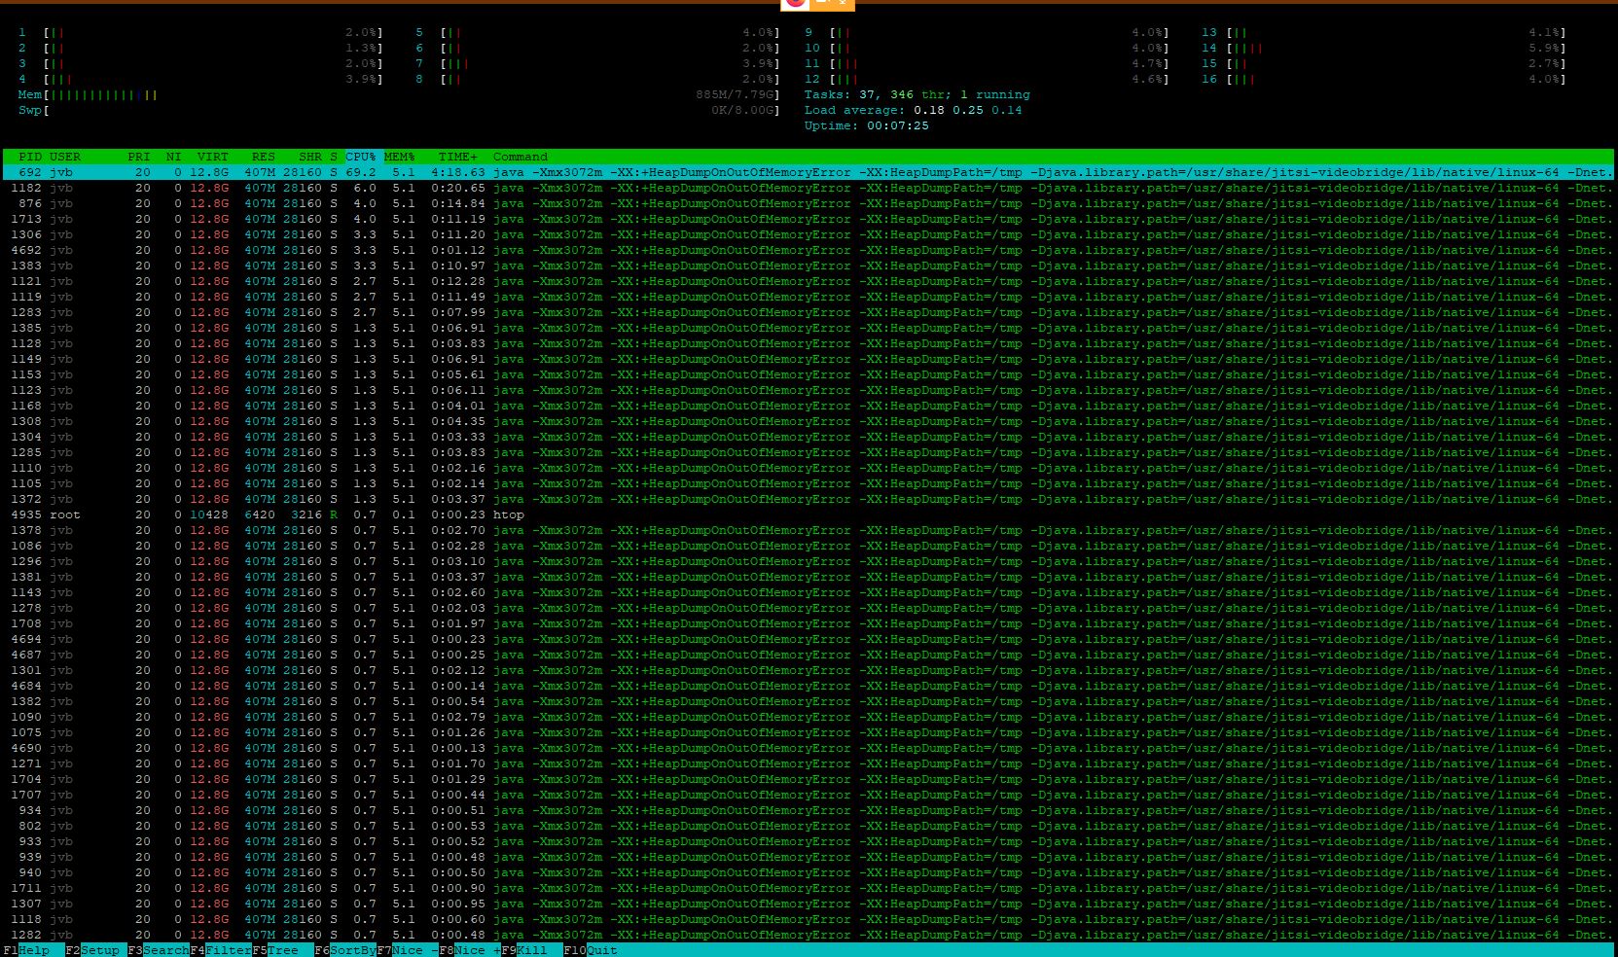
Task: Open the F1 Help screen
Action: [34, 950]
